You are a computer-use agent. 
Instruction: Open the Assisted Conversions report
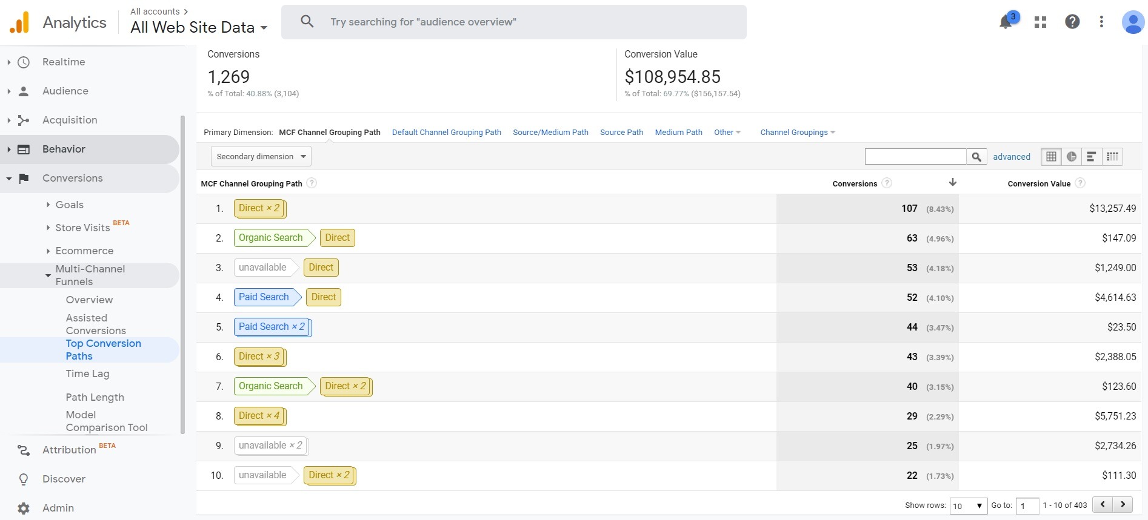[96, 324]
